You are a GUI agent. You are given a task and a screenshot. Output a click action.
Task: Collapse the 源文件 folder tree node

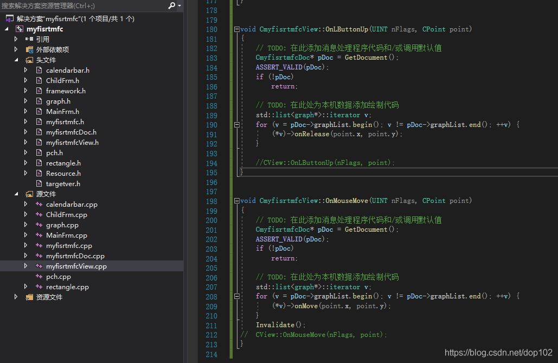coord(16,194)
